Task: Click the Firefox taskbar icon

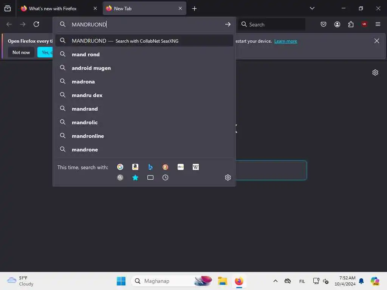Action: click(x=239, y=281)
